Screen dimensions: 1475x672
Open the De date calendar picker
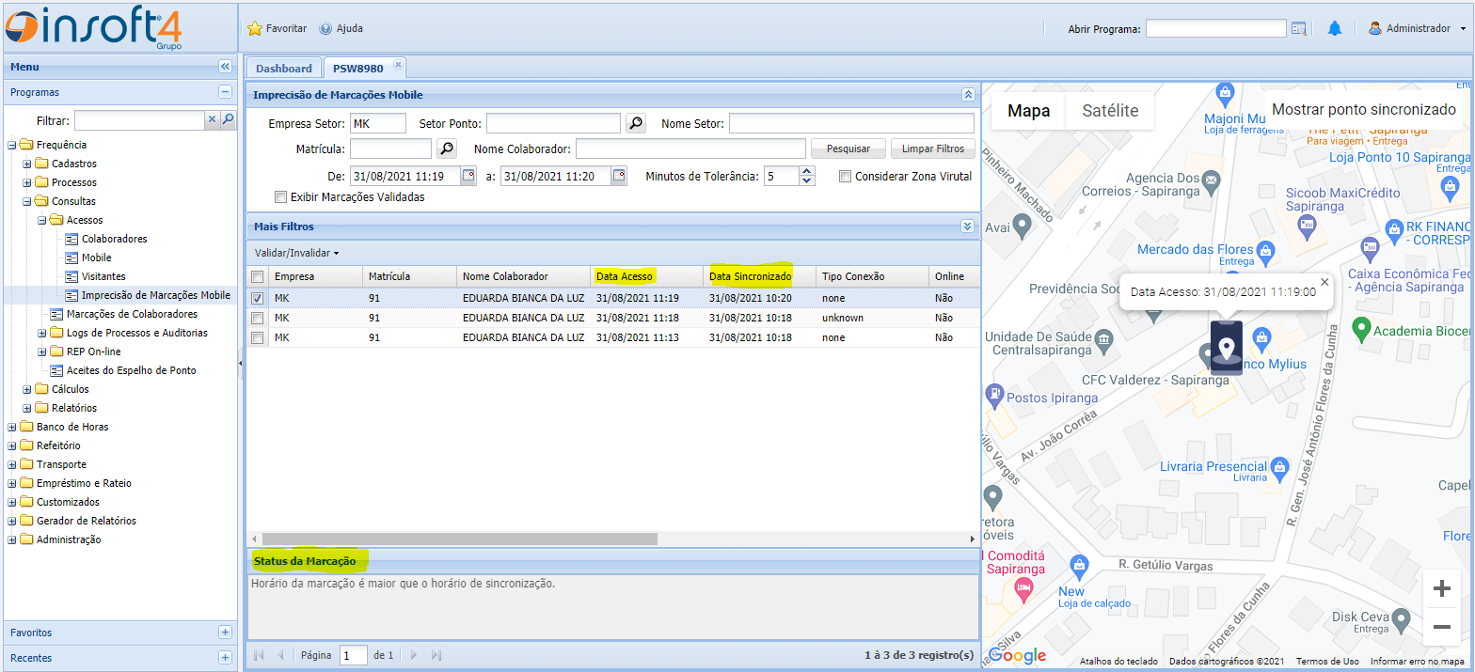468,176
